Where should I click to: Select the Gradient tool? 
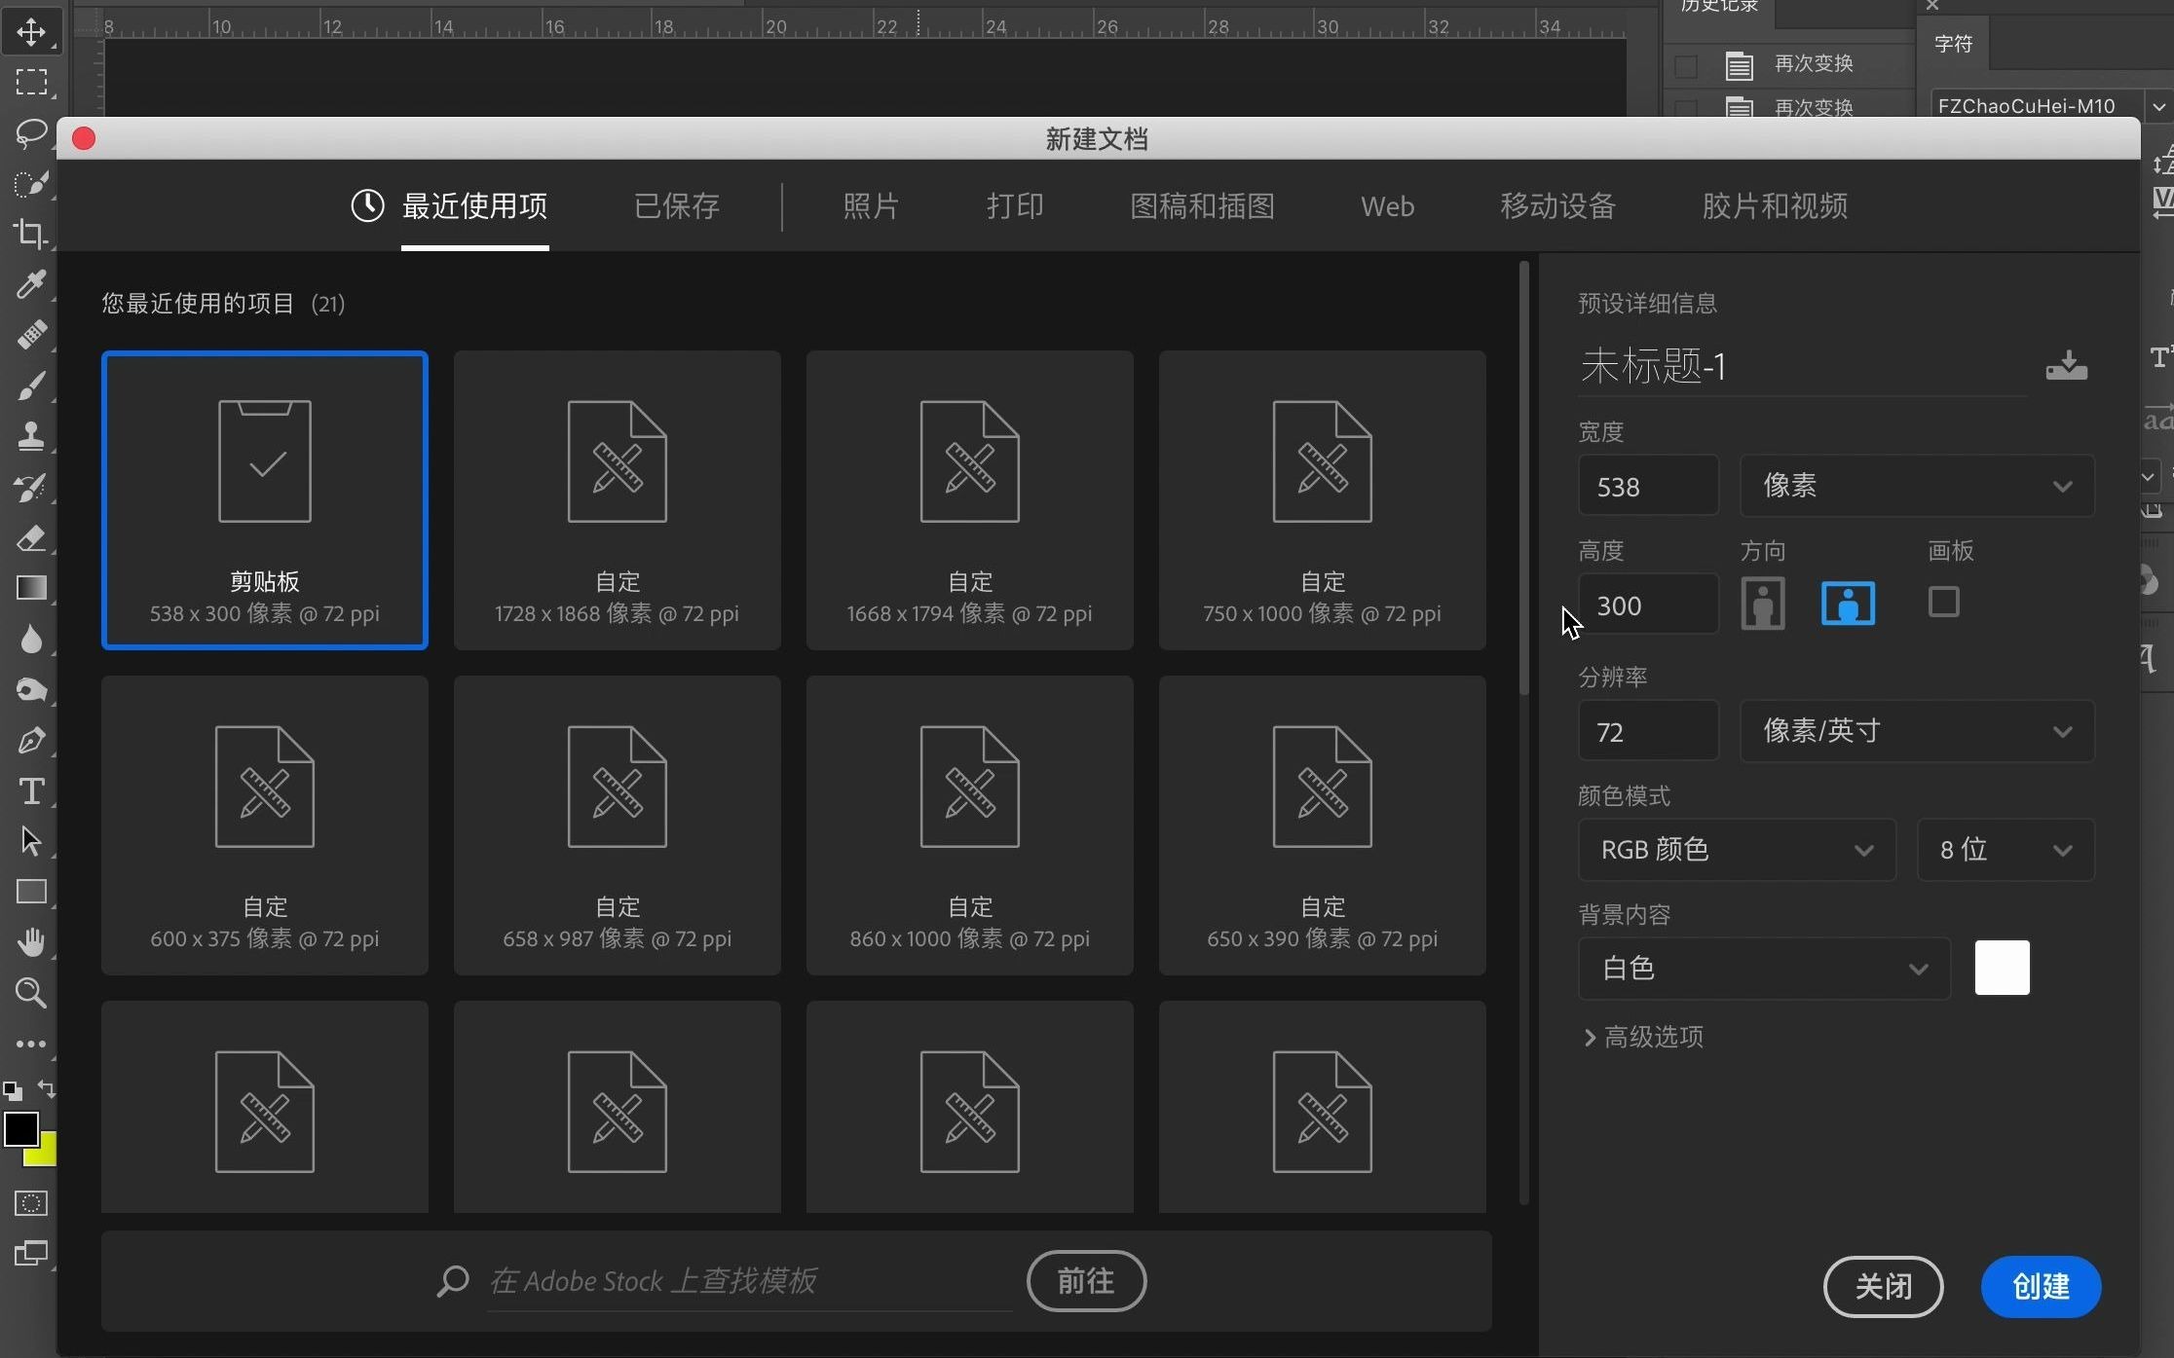click(30, 588)
